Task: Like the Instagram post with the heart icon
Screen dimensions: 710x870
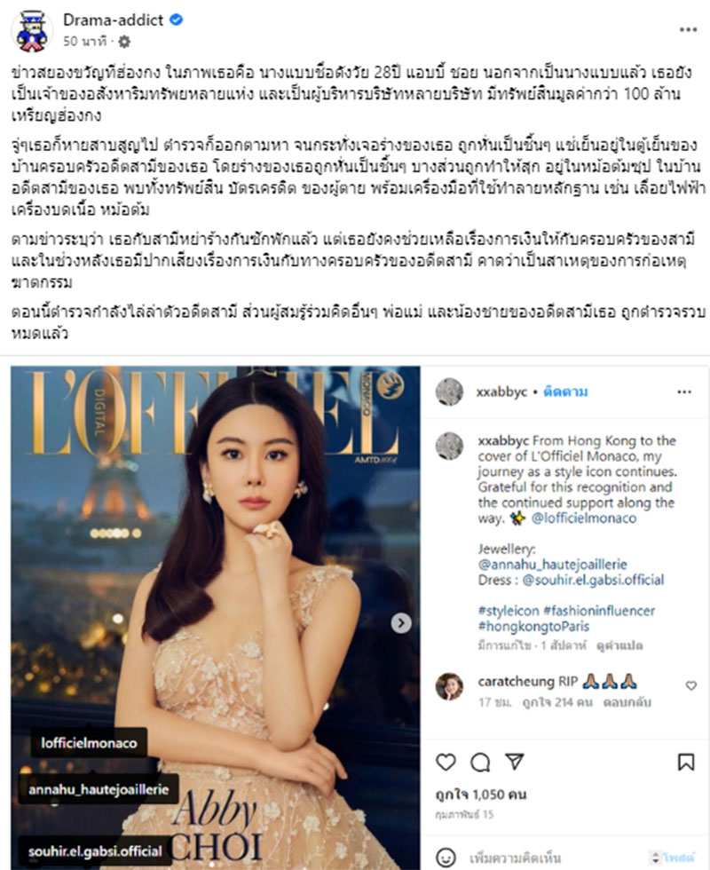Action: click(x=446, y=762)
